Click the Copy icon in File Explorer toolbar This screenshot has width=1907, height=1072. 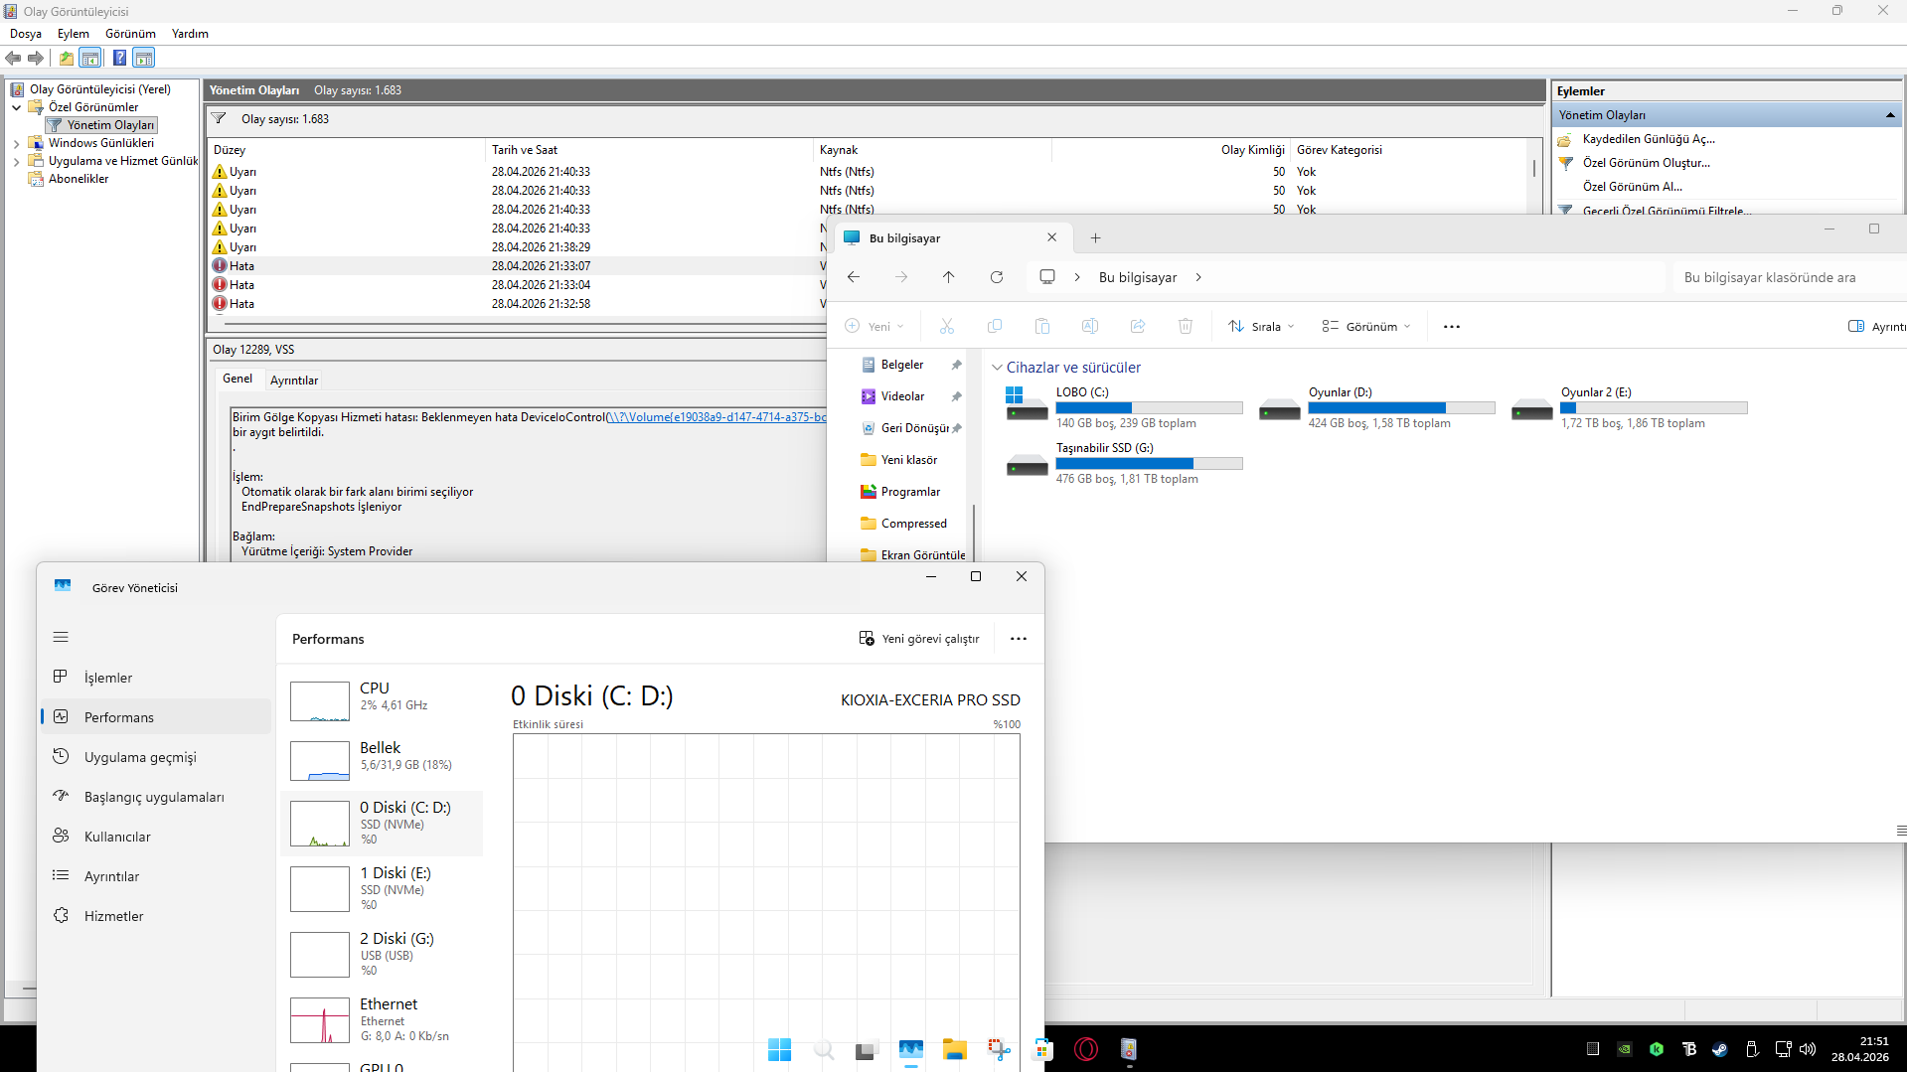point(995,326)
